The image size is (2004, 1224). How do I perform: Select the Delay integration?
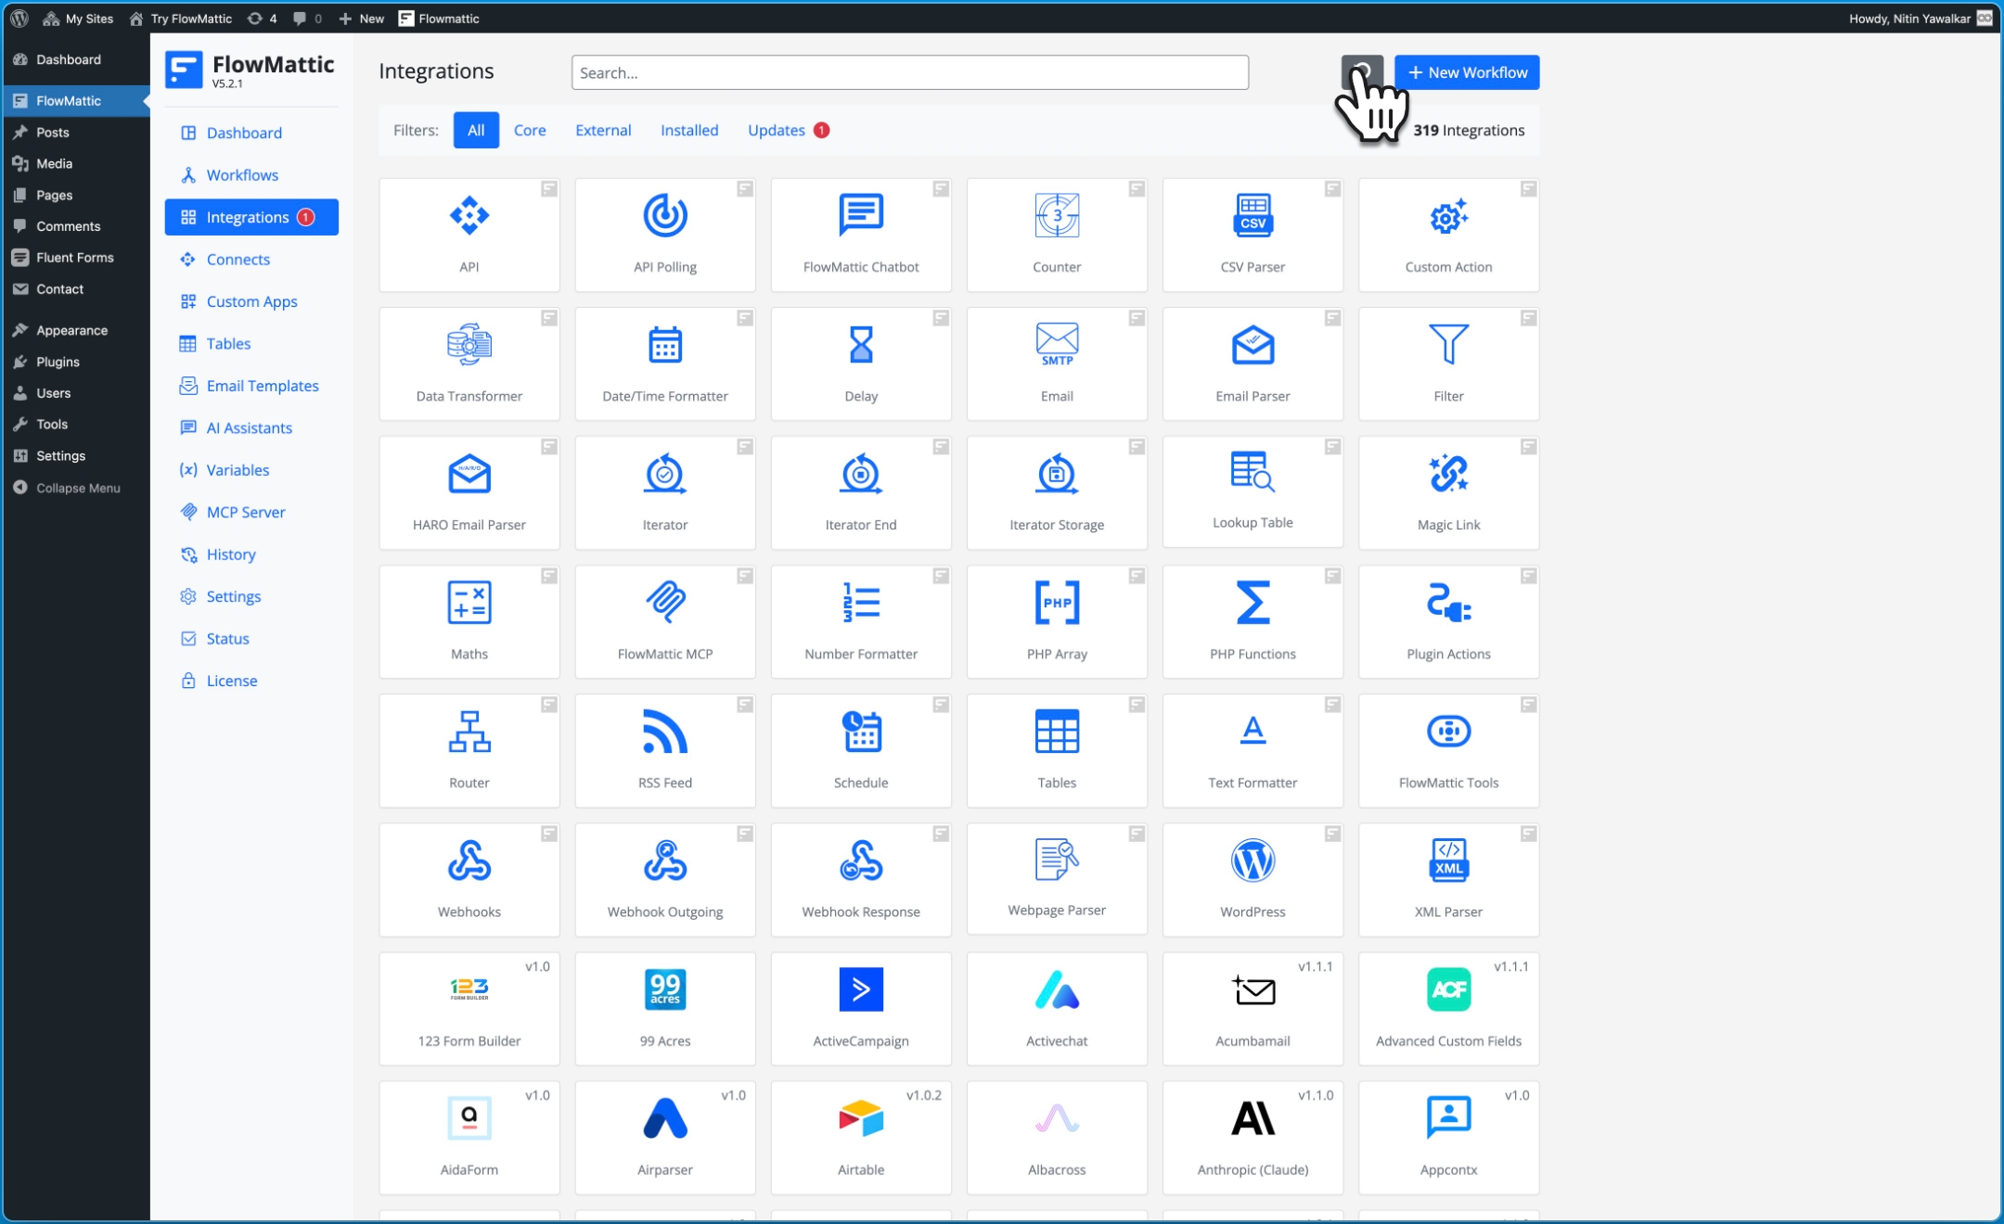861,363
